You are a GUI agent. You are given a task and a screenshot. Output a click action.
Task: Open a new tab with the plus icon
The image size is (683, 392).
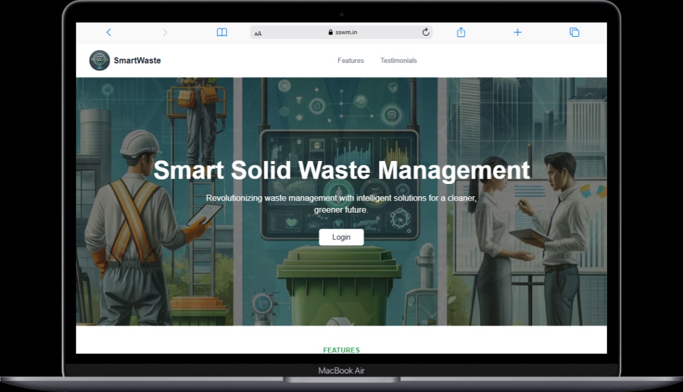tap(517, 32)
